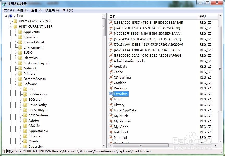The image size is (225, 156).
Task: Click the string icon beside Desktop value
Action: coord(111,88)
